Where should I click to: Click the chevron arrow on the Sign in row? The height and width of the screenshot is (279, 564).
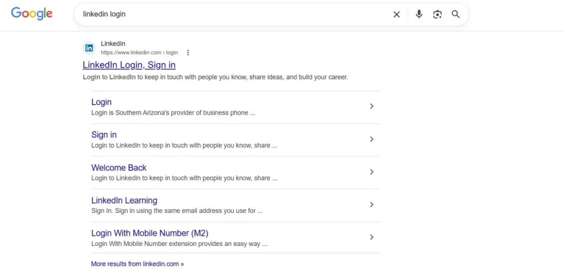372,139
